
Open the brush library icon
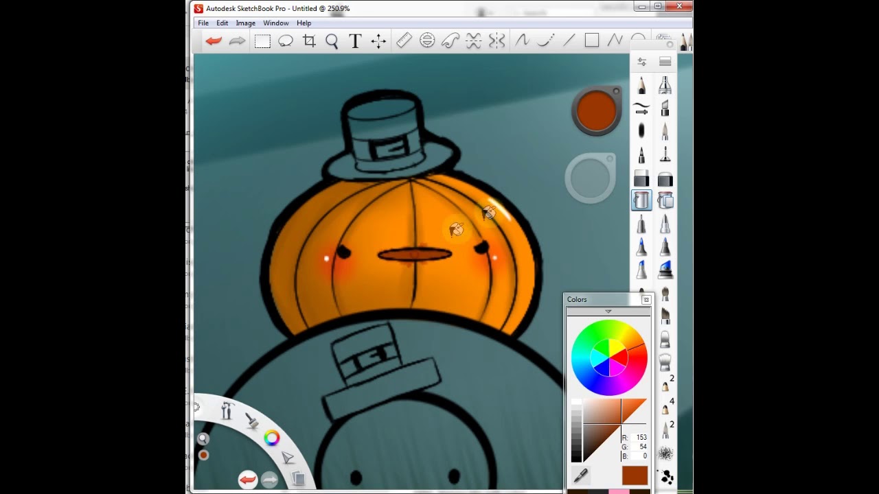(665, 62)
